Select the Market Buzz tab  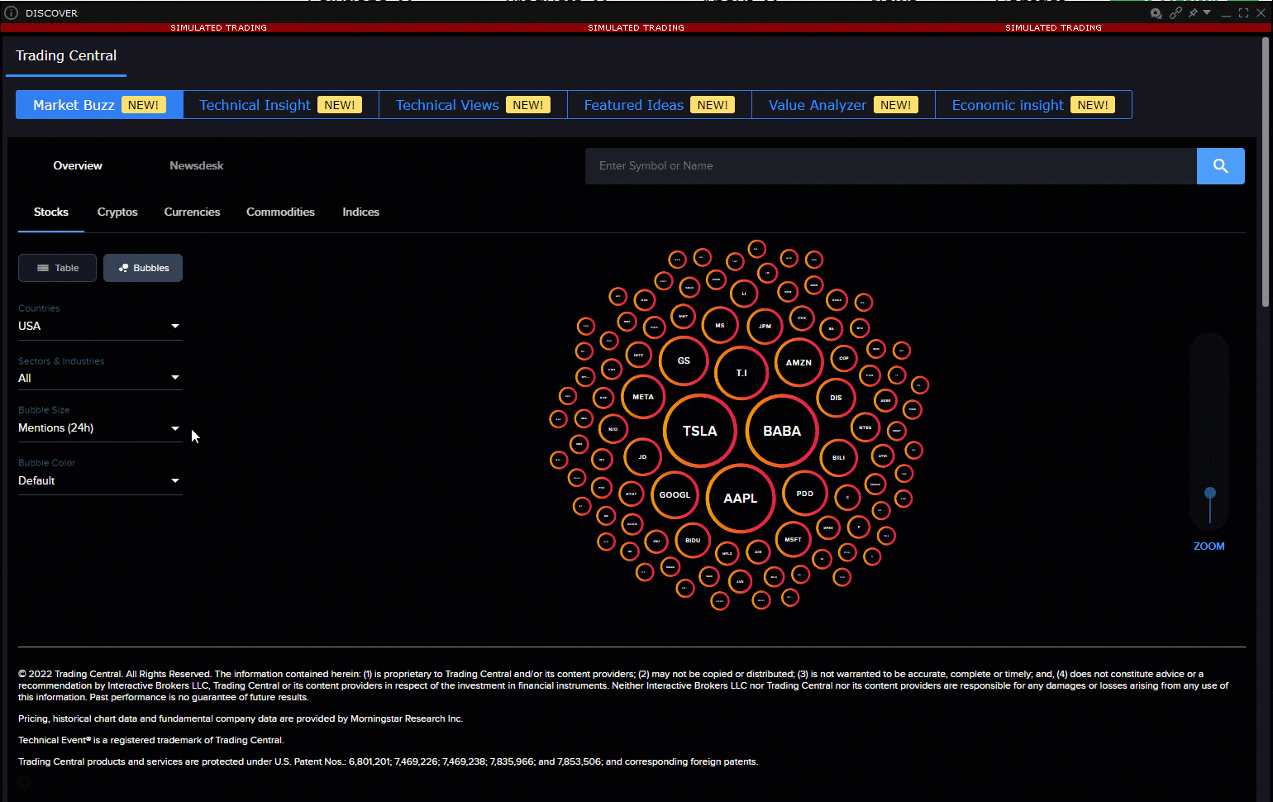(x=99, y=105)
